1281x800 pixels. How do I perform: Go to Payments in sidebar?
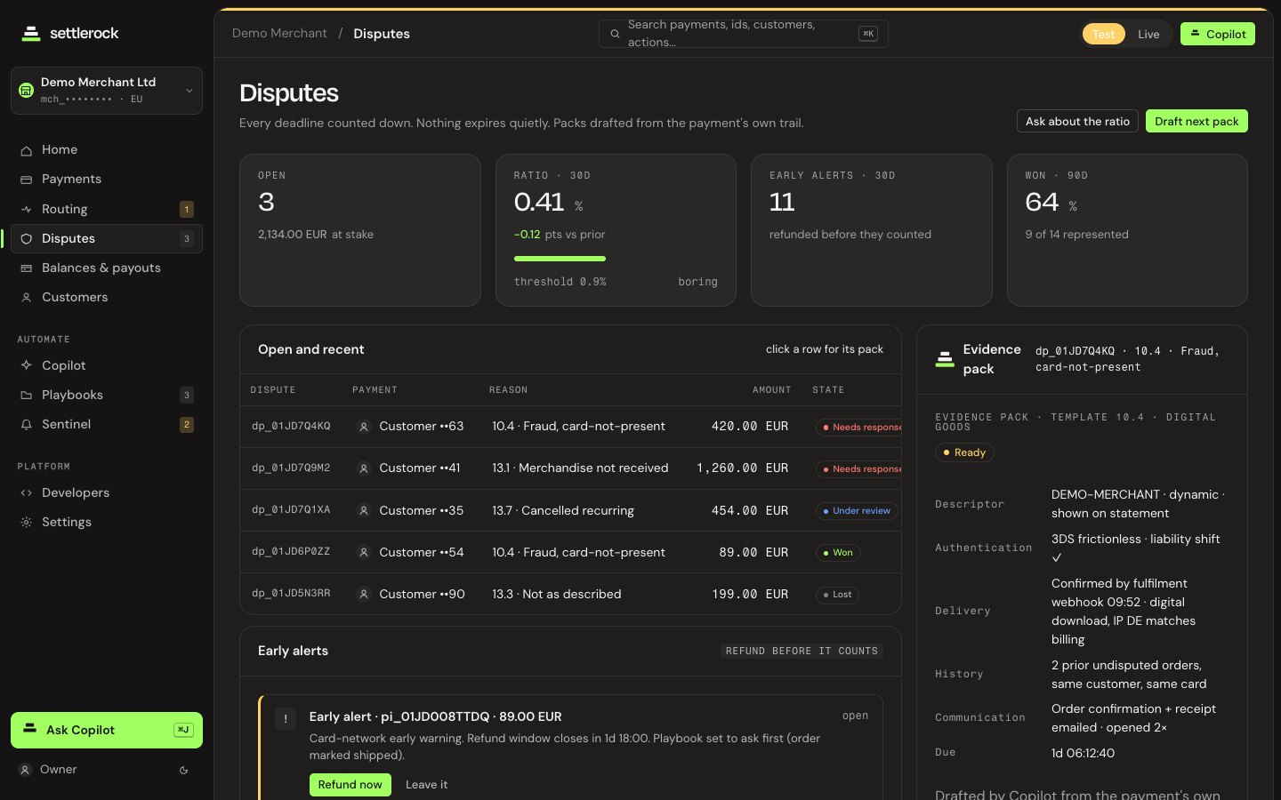pyautogui.click(x=107, y=180)
